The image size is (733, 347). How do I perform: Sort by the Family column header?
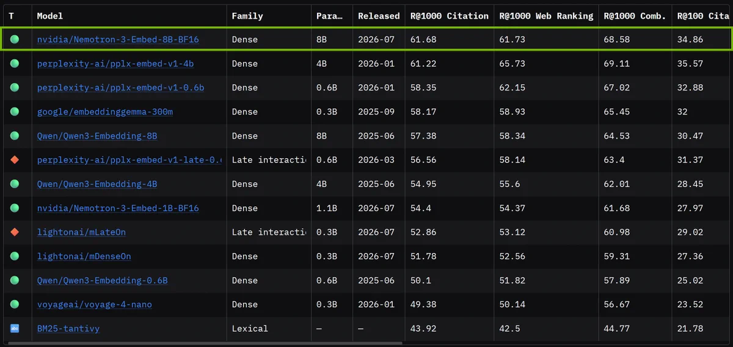tap(247, 16)
